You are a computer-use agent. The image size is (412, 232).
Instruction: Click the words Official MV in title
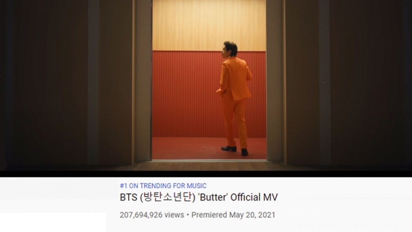254,197
